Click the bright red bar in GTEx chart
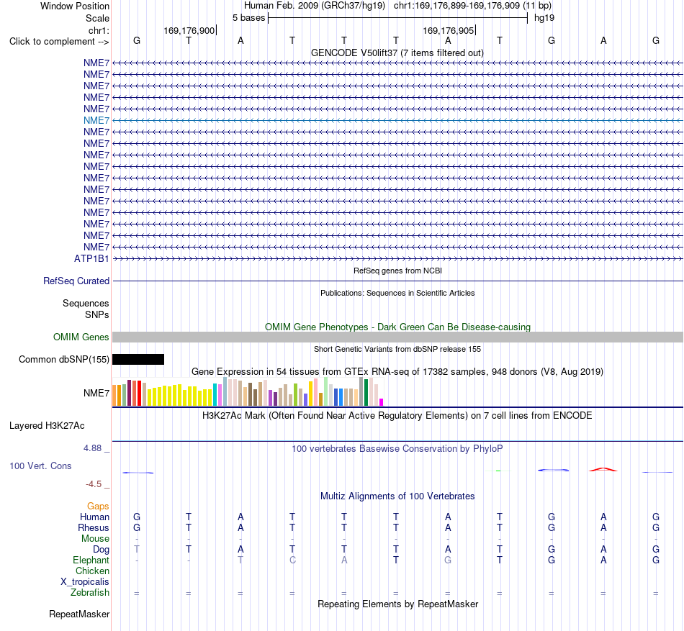This screenshot has height=631, width=684. click(139, 394)
